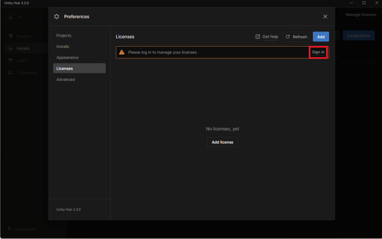Click the Downloads icon in Hub sidebar
Screen dimensions: 382x239
click(x=10, y=229)
